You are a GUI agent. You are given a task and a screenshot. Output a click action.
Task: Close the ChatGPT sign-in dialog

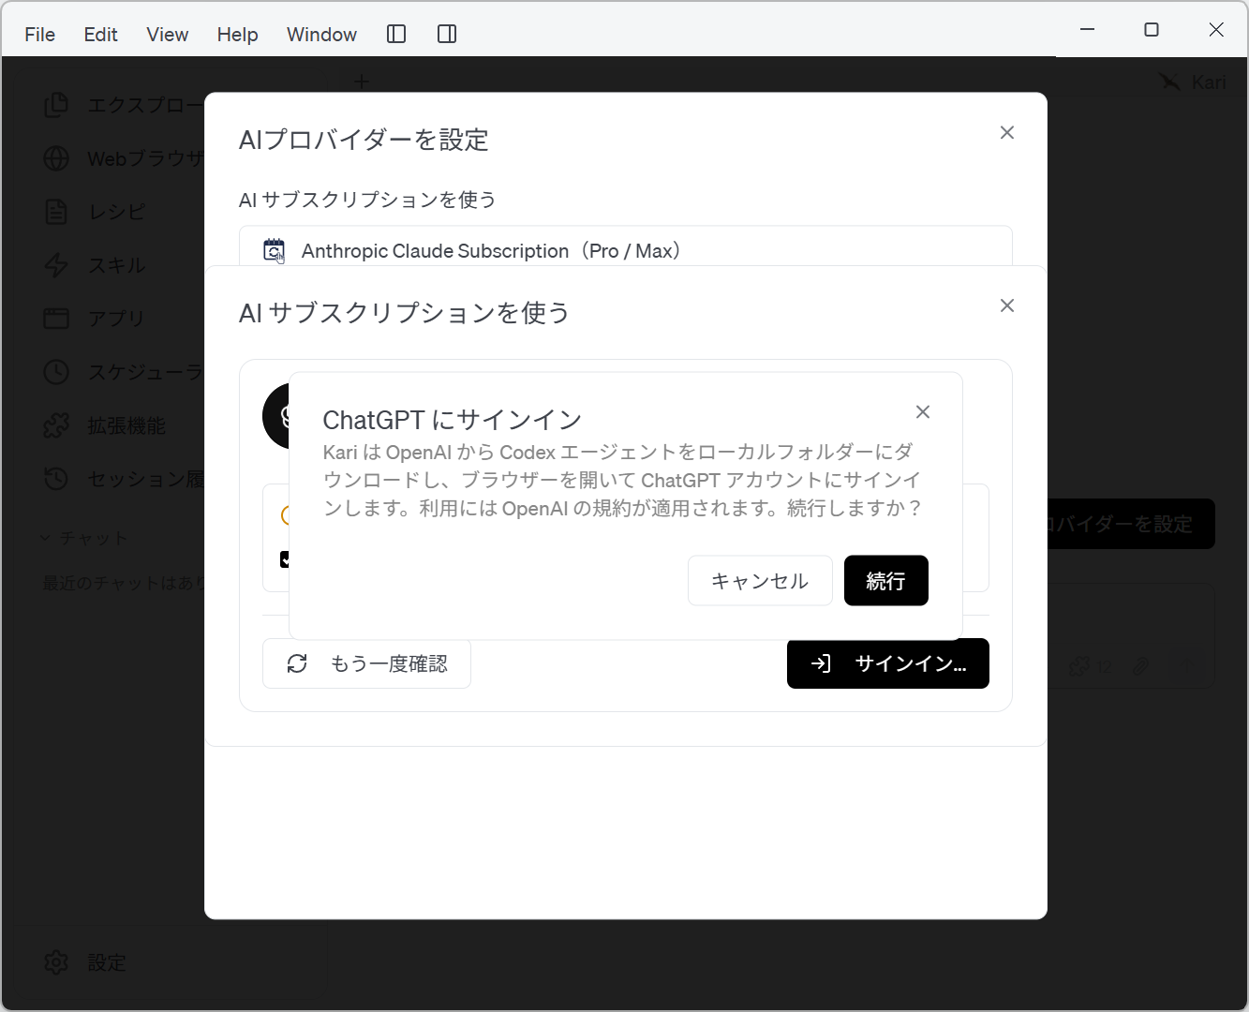(923, 412)
